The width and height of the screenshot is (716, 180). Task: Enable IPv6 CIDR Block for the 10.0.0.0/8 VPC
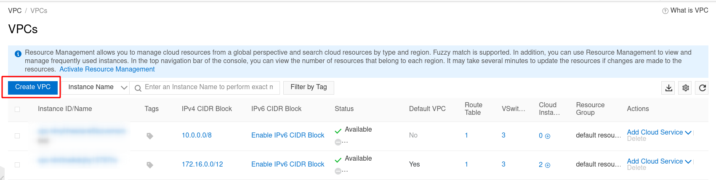tap(287, 135)
